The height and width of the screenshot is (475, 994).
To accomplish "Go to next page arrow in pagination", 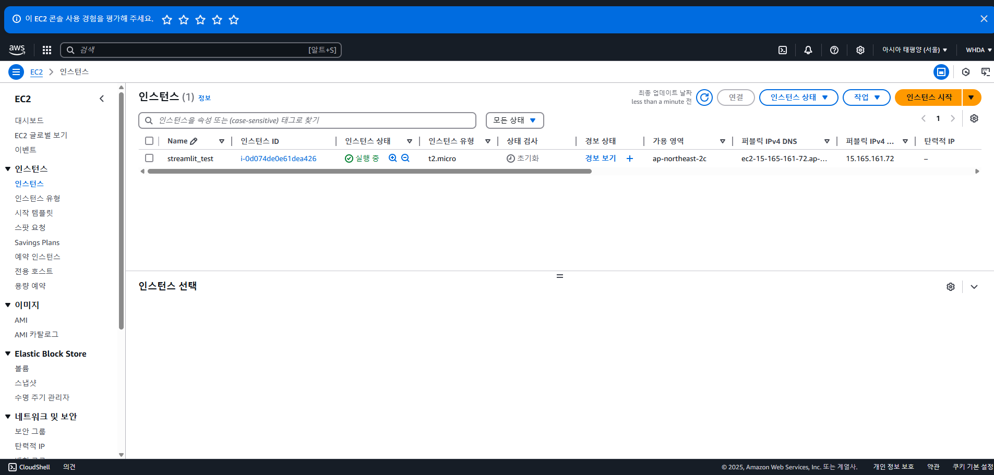I will (x=953, y=118).
